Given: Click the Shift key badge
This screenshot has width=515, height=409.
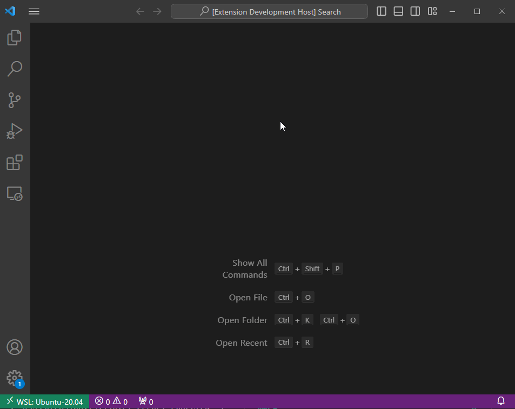Looking at the screenshot, I should click(312, 269).
